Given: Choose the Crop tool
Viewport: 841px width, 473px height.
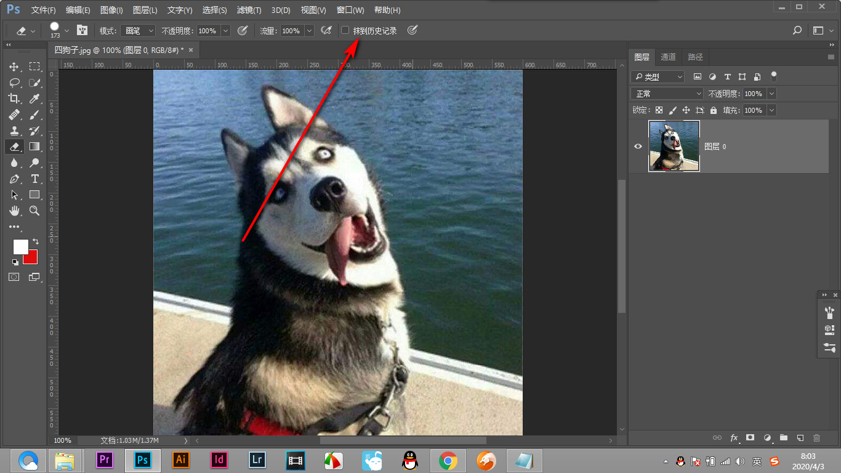Looking at the screenshot, I should pyautogui.click(x=14, y=99).
